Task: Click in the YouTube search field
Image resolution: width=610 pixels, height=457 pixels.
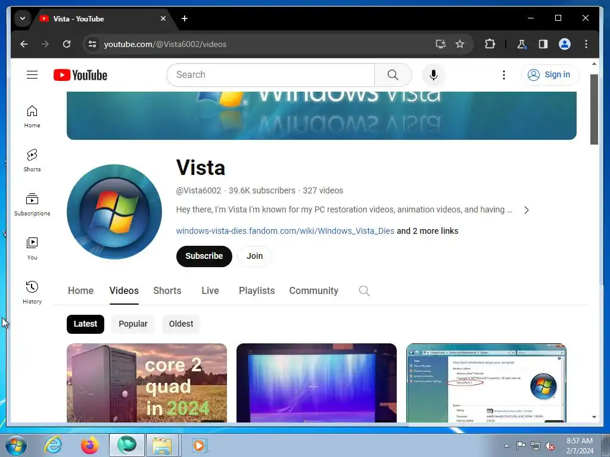Action: [270, 74]
